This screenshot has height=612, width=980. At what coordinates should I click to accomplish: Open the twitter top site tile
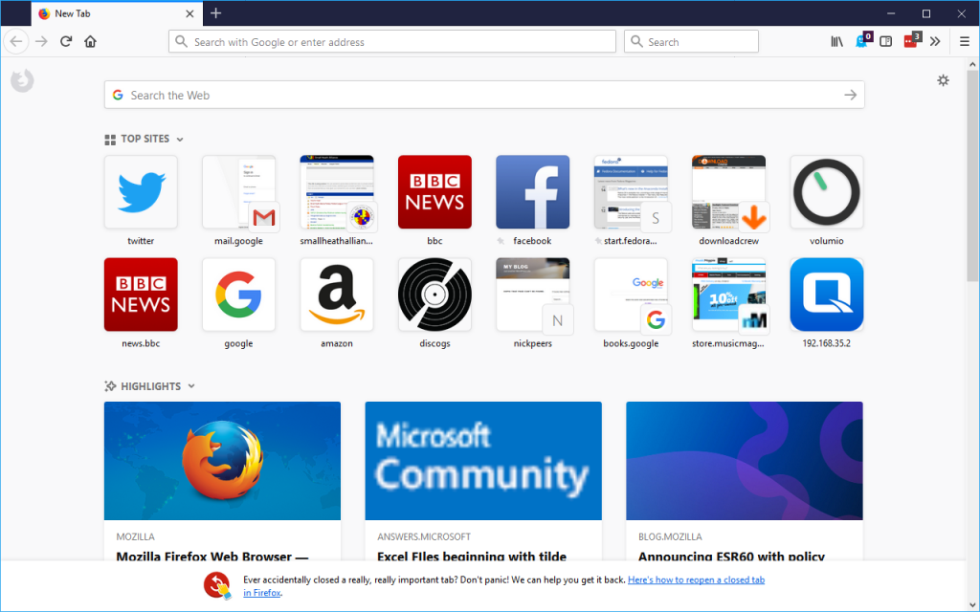click(x=141, y=192)
